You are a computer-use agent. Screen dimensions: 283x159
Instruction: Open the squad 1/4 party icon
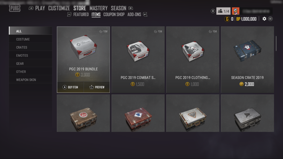point(223,11)
